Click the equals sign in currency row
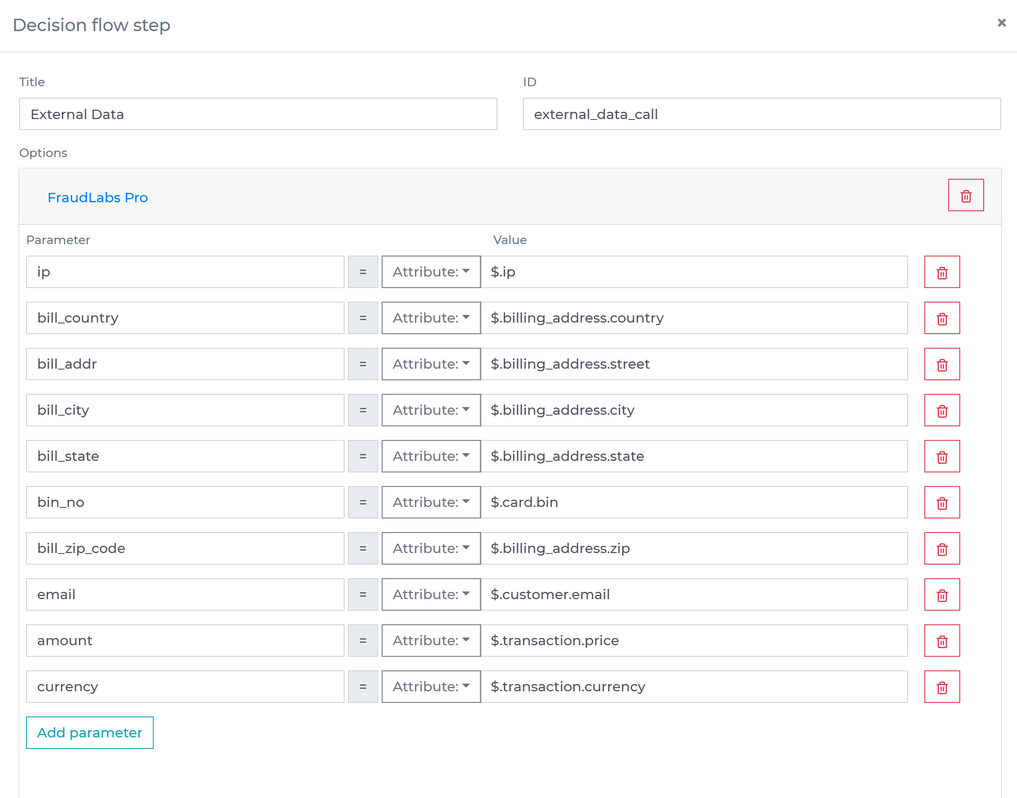The width and height of the screenshot is (1017, 798). pos(363,687)
